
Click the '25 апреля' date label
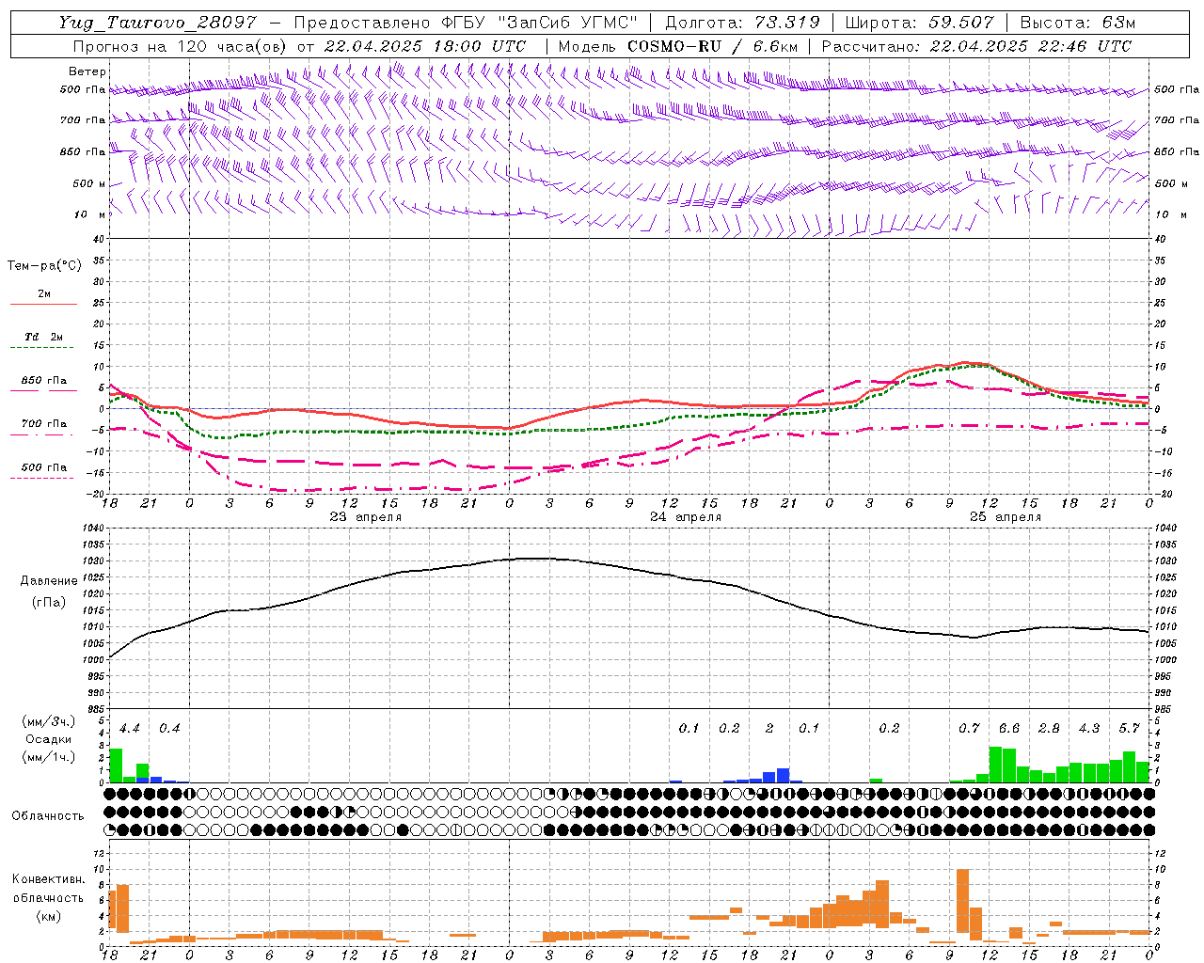pyautogui.click(x=1006, y=517)
